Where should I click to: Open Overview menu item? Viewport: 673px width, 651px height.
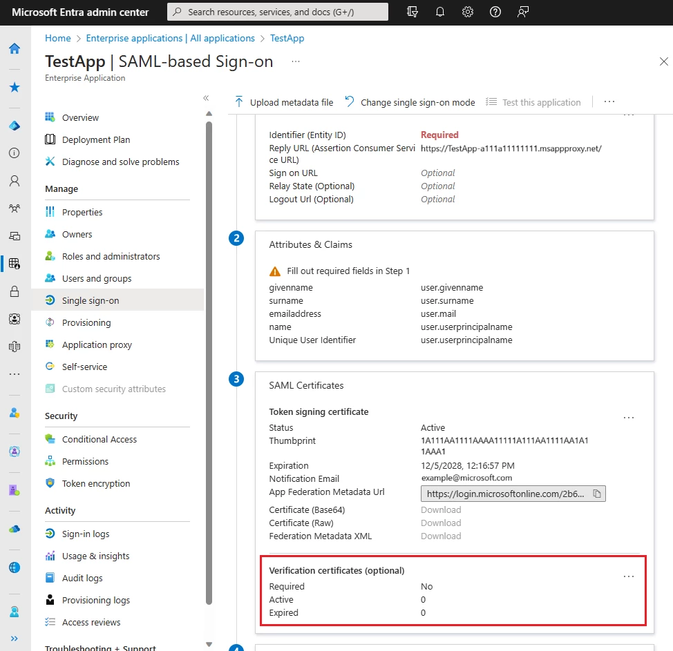tap(80, 117)
